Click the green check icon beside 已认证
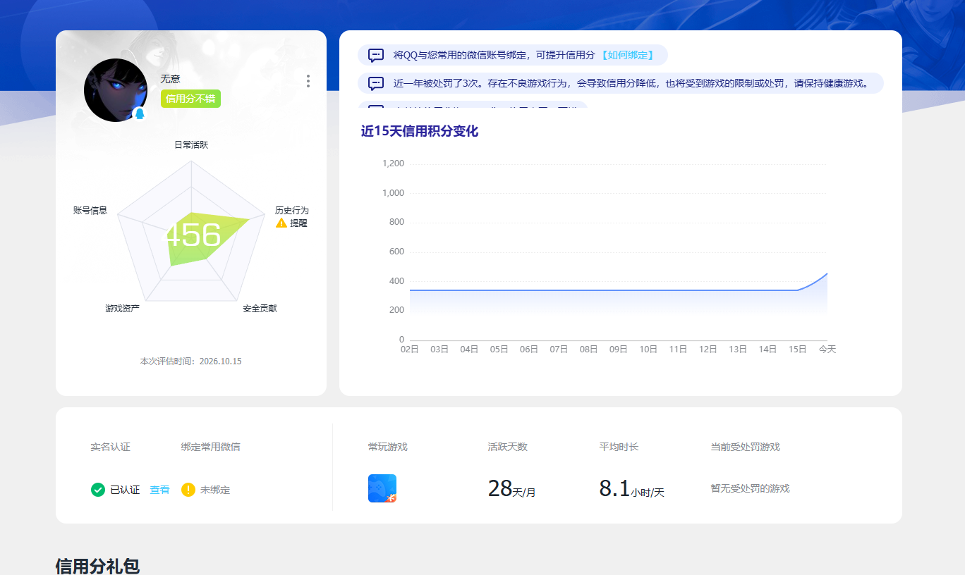The height and width of the screenshot is (575, 965). click(x=98, y=490)
